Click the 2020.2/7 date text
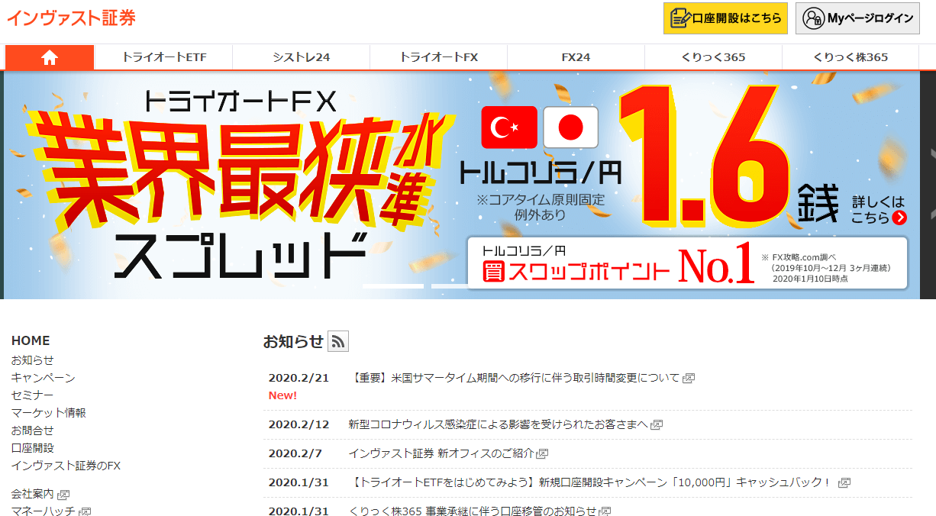Viewport: 936px width, 516px height. 295,453
